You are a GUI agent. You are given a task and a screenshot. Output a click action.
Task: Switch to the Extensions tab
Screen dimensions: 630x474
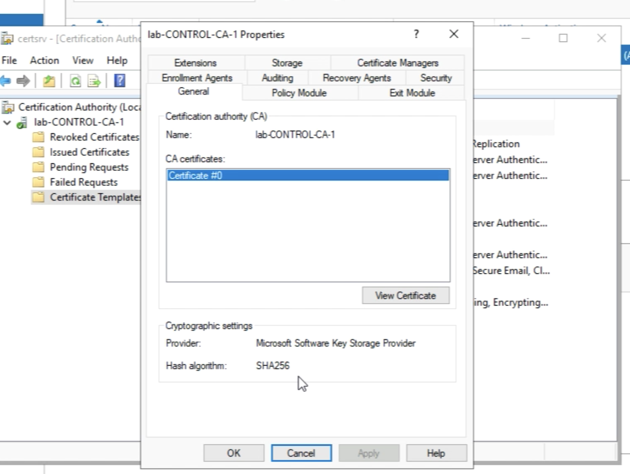tap(195, 63)
